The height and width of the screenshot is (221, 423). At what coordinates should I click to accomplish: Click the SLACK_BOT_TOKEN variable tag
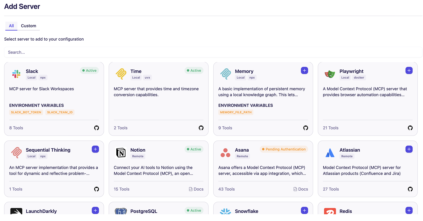point(26,112)
